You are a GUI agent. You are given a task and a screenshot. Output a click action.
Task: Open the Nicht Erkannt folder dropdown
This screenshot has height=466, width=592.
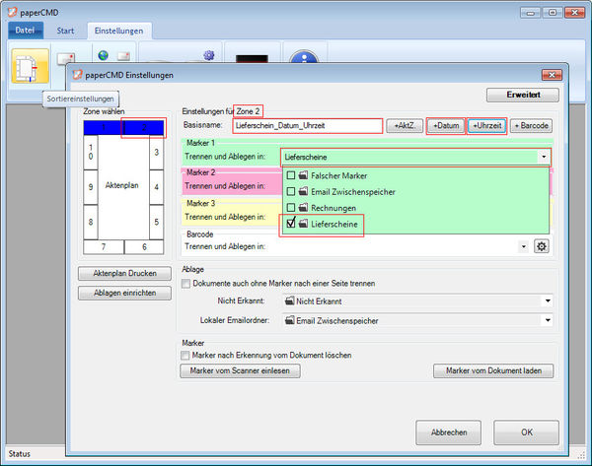pyautogui.click(x=548, y=300)
